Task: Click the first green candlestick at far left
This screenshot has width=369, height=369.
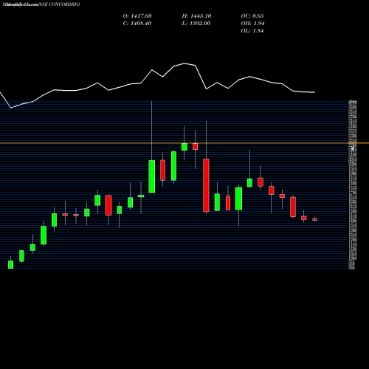Action: (x=10, y=264)
